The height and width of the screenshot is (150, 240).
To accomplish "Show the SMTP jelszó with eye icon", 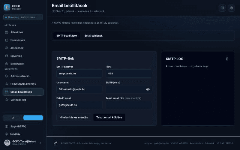I will click(x=148, y=89).
